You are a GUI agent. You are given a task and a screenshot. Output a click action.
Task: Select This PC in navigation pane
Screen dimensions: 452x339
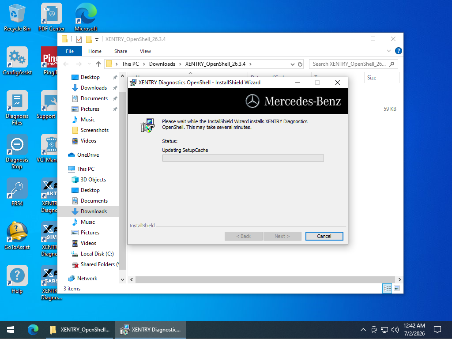pos(86,169)
